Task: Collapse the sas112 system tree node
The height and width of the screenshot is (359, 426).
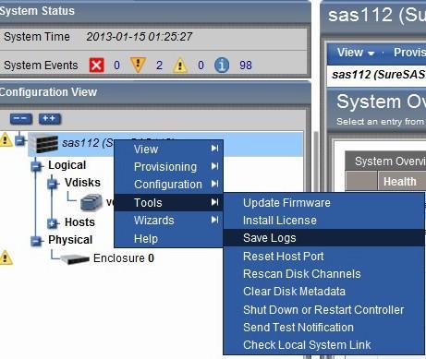Action: (x=20, y=140)
